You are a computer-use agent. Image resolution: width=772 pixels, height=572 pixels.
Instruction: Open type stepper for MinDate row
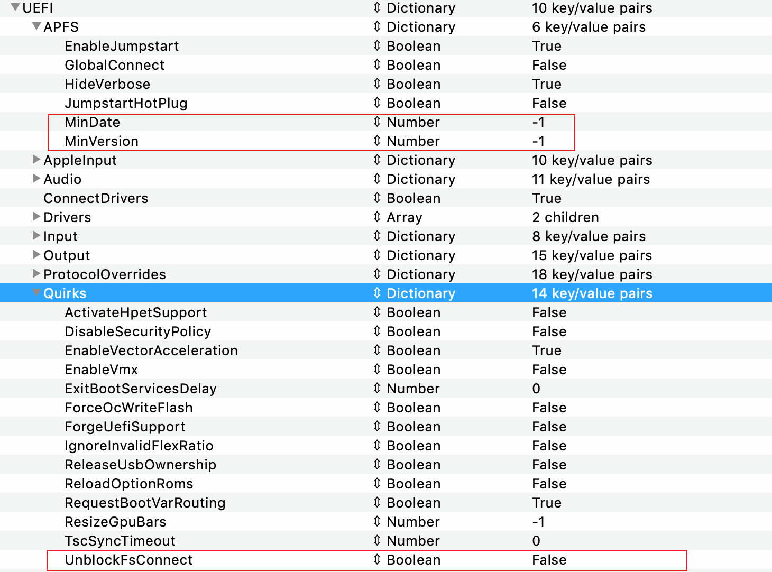point(376,122)
